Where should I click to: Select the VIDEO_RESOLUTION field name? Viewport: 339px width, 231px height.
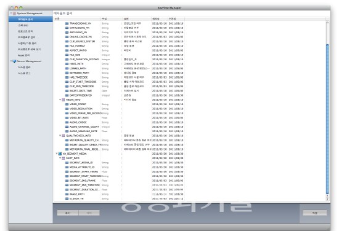(81, 109)
